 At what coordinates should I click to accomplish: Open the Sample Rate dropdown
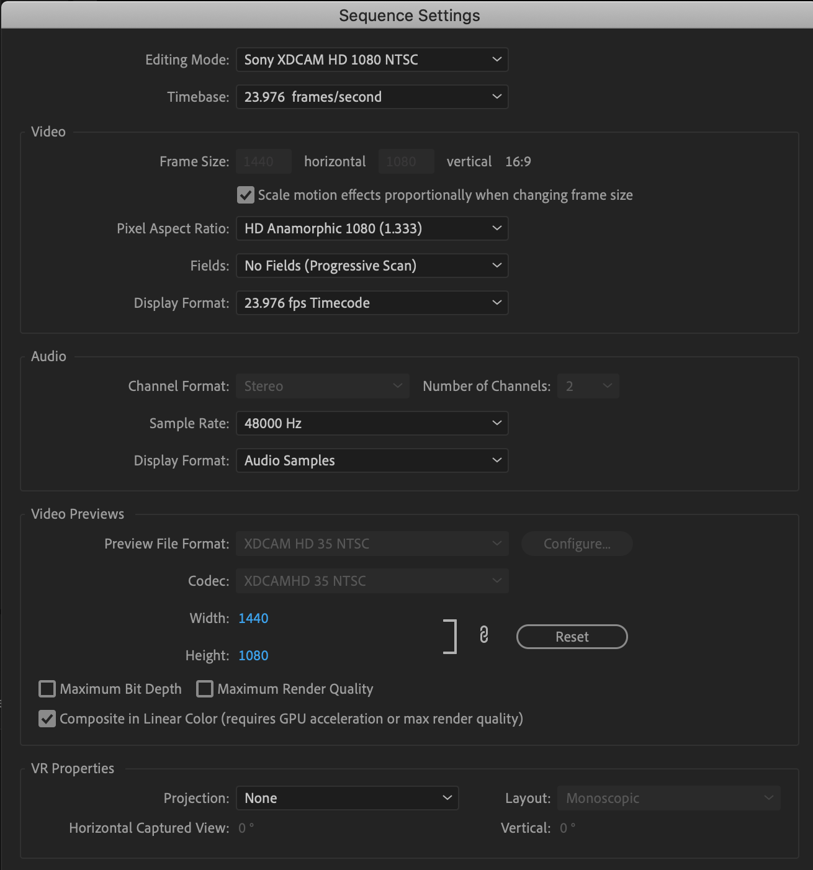tap(372, 424)
